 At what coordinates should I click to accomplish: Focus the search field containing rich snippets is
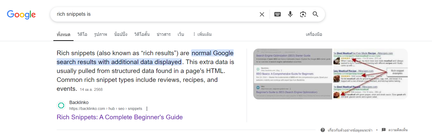(156, 14)
